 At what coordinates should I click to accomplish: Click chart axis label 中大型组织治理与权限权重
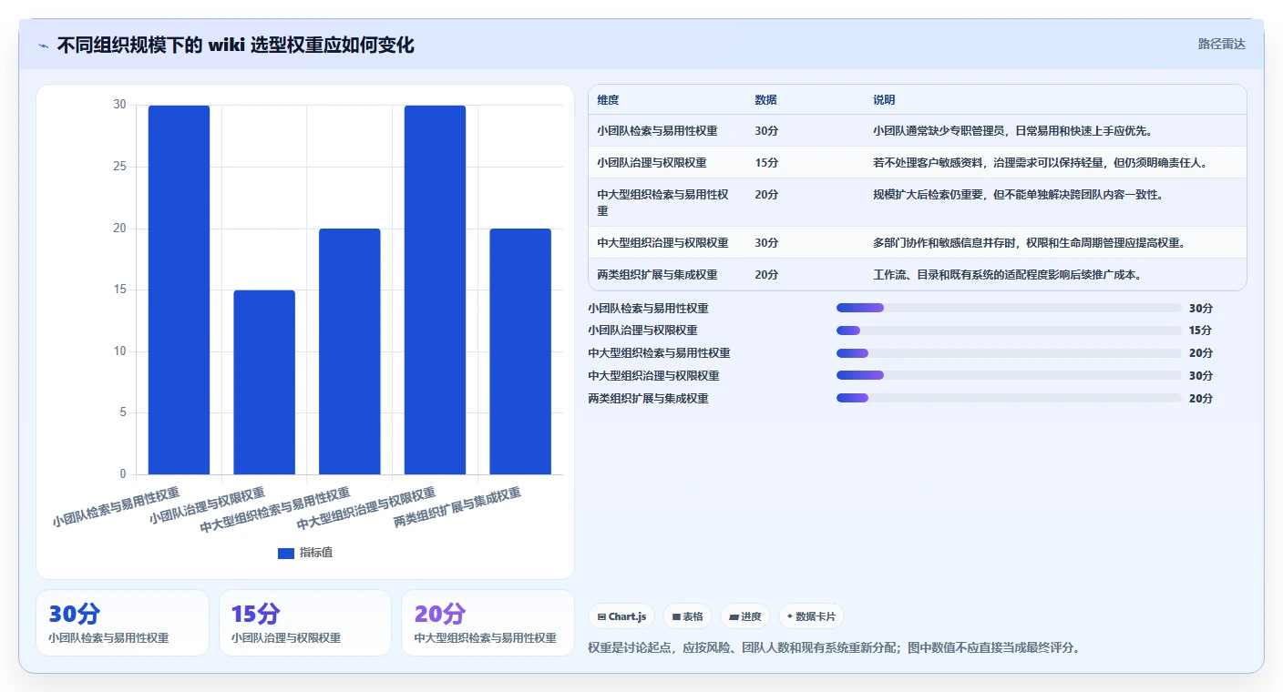click(x=366, y=510)
